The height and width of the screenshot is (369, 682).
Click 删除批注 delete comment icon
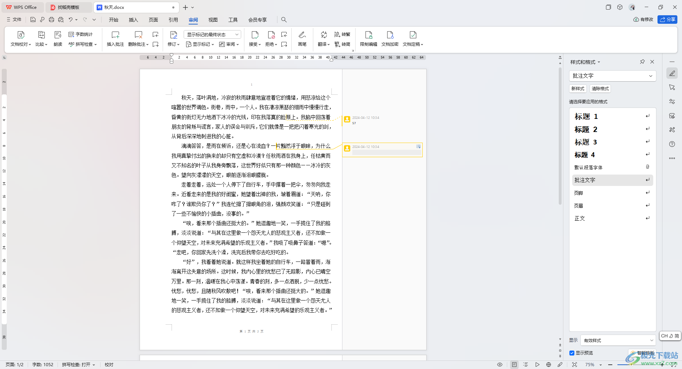138,35
